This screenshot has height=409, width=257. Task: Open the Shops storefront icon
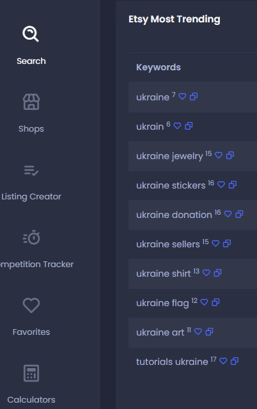point(31,102)
